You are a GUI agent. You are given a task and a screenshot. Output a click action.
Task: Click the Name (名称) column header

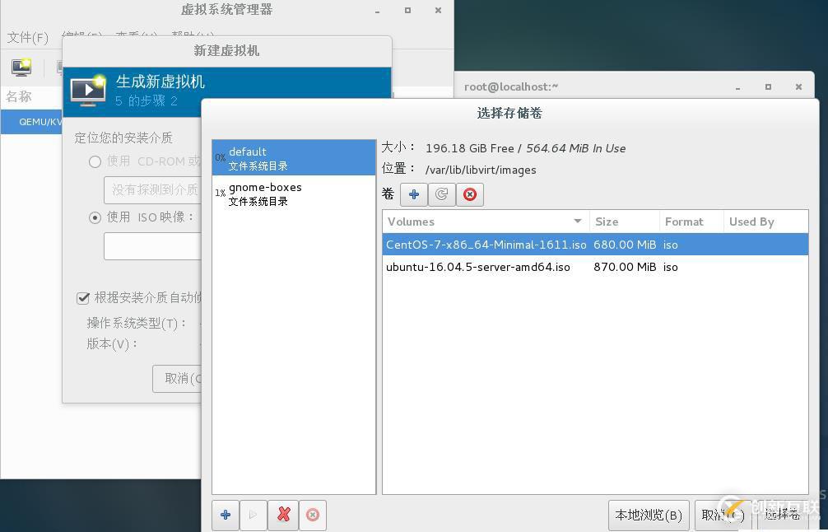coord(19,96)
